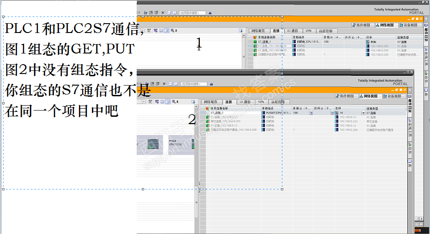Click 连接类型 column header in window 2
Screen dimensions: 430x234
pos(386,108)
